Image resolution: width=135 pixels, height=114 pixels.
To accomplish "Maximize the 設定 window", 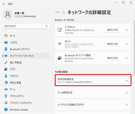I will tap(123, 3).
